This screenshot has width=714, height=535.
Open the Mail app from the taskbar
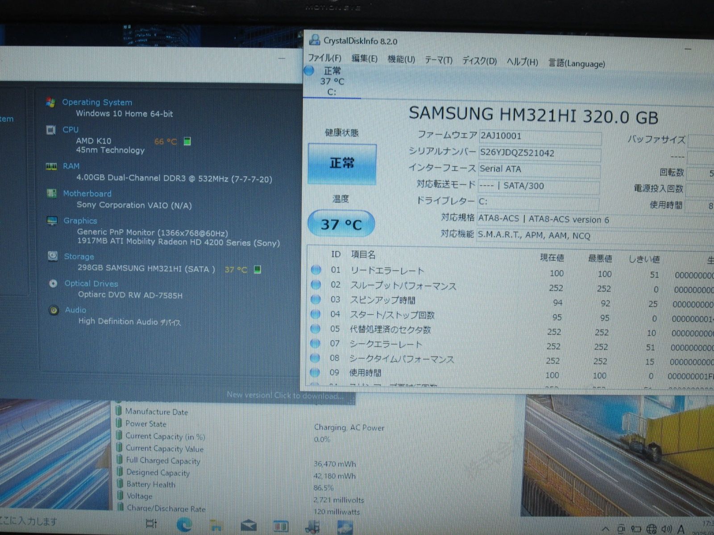tap(249, 526)
